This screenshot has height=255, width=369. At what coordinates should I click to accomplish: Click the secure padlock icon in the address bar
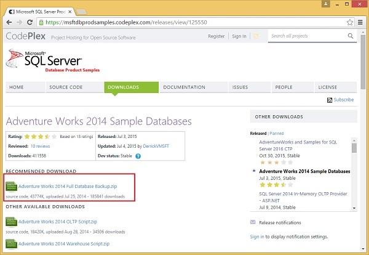pos(41,22)
